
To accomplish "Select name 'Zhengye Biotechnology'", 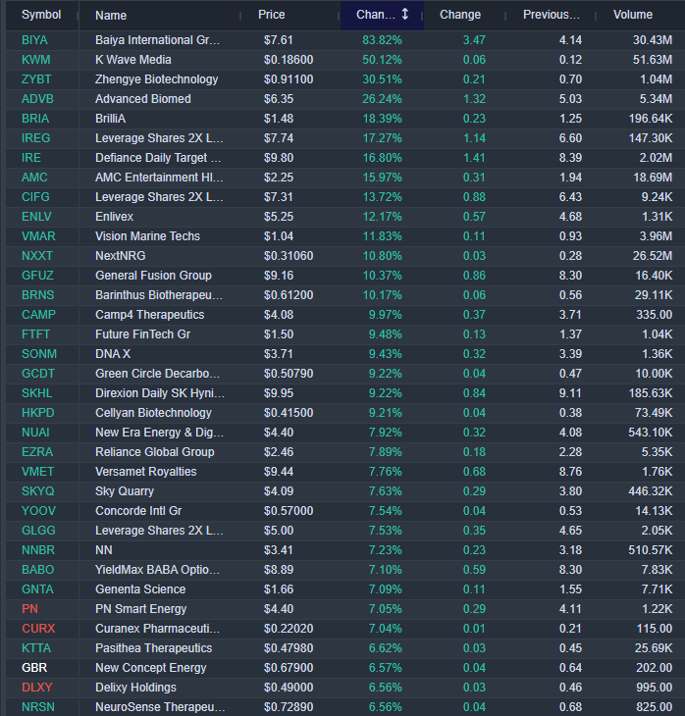I will [157, 79].
